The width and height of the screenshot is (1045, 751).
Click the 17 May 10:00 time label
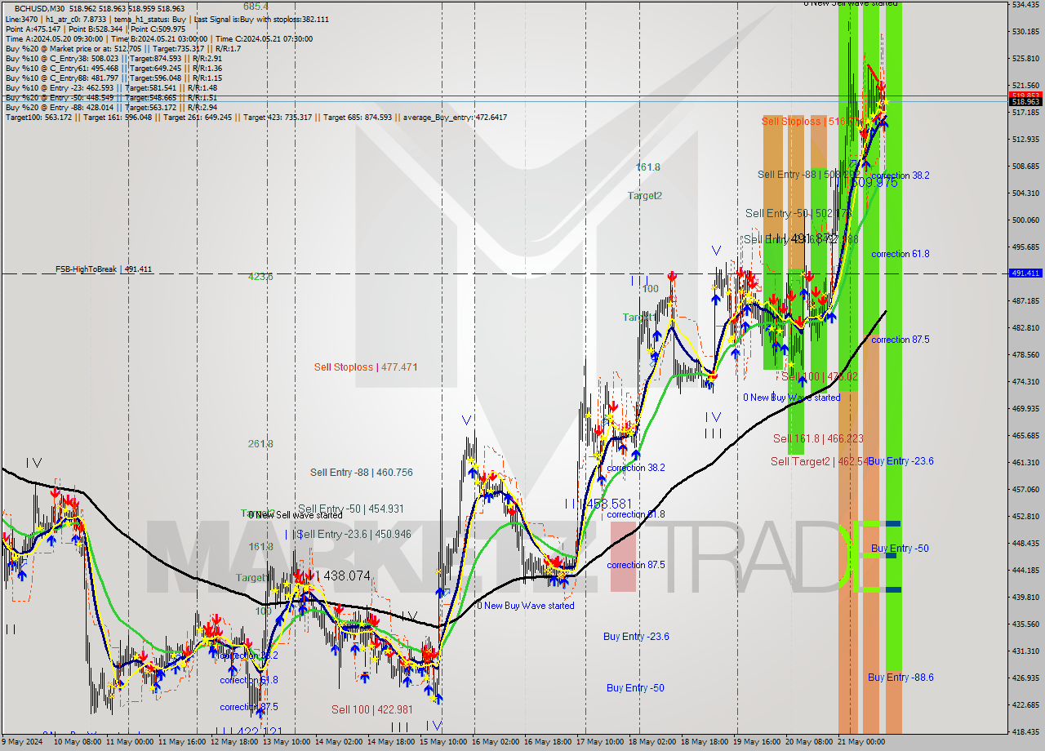[x=598, y=742]
